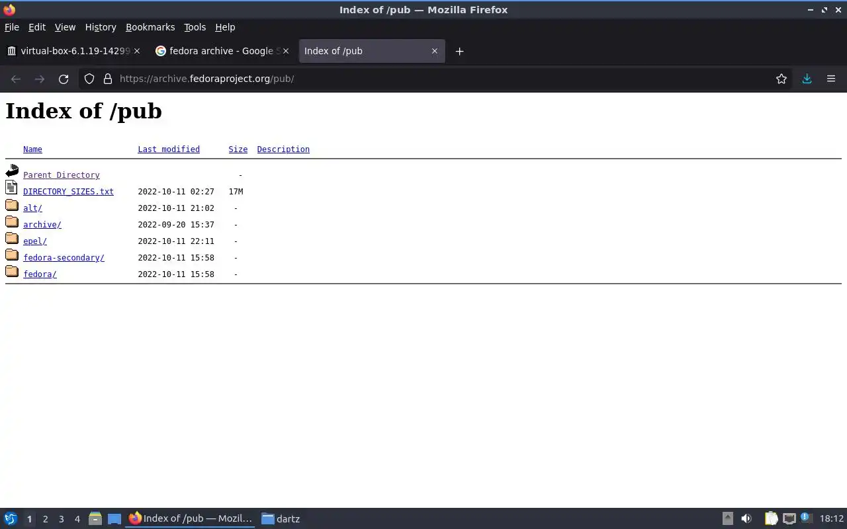This screenshot has height=529, width=847.
Task: Click the Index of /pub page heading
Action: pyautogui.click(x=83, y=111)
